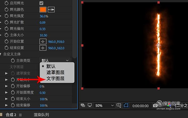Switch to the 渲染队列 tab

click(41, 115)
